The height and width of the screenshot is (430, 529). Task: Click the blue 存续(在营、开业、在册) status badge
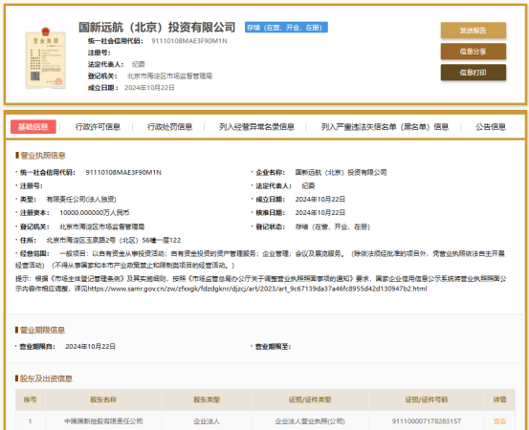click(286, 28)
